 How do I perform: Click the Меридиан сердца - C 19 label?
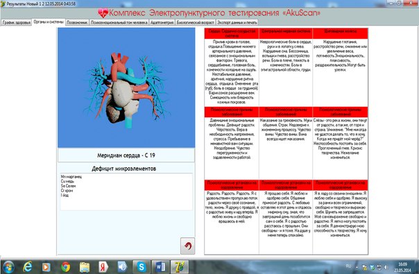click(x=126, y=155)
